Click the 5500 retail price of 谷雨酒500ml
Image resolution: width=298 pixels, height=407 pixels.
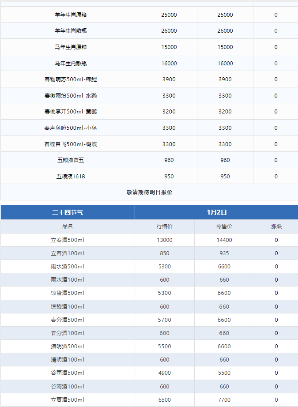pyautogui.click(x=224, y=373)
